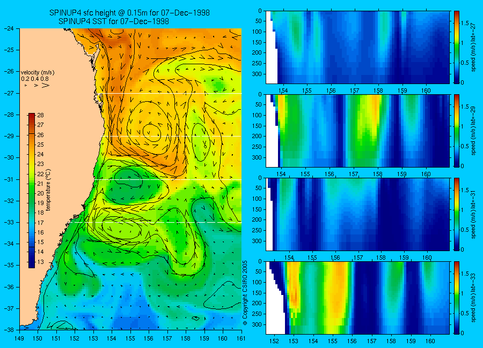Click the '157' longitude tick under lat=-27 panel
The width and height of the screenshot is (483, 348).
coord(355,90)
